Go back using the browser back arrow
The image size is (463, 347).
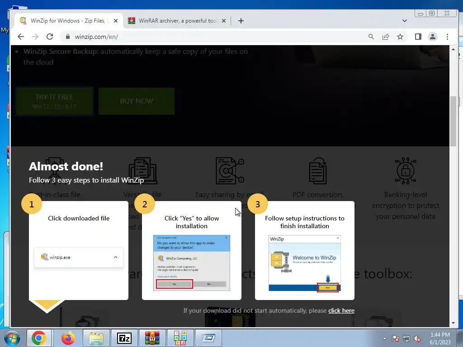(x=21, y=37)
